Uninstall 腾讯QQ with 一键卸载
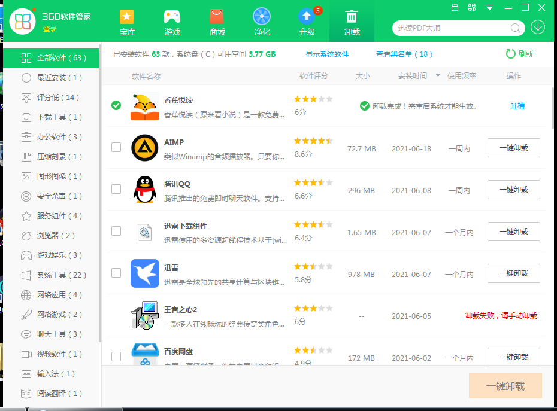The image size is (557, 411). coord(514,190)
